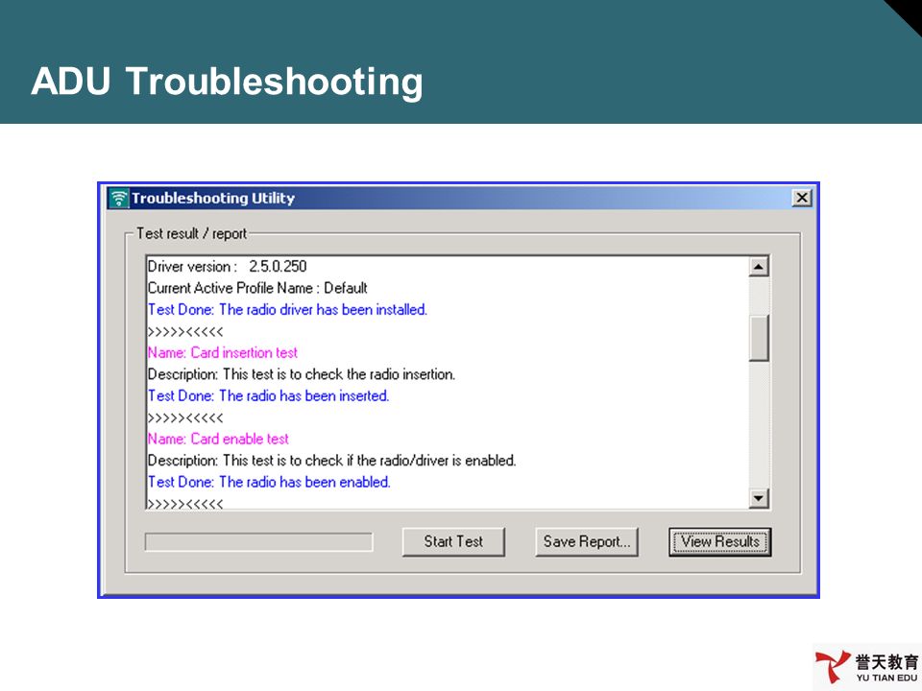
Task: Select the 'Driver version : 2.5.0.250' line
Action: [227, 267]
